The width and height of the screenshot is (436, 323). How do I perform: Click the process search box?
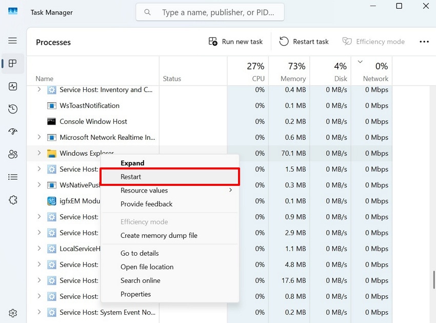point(209,12)
